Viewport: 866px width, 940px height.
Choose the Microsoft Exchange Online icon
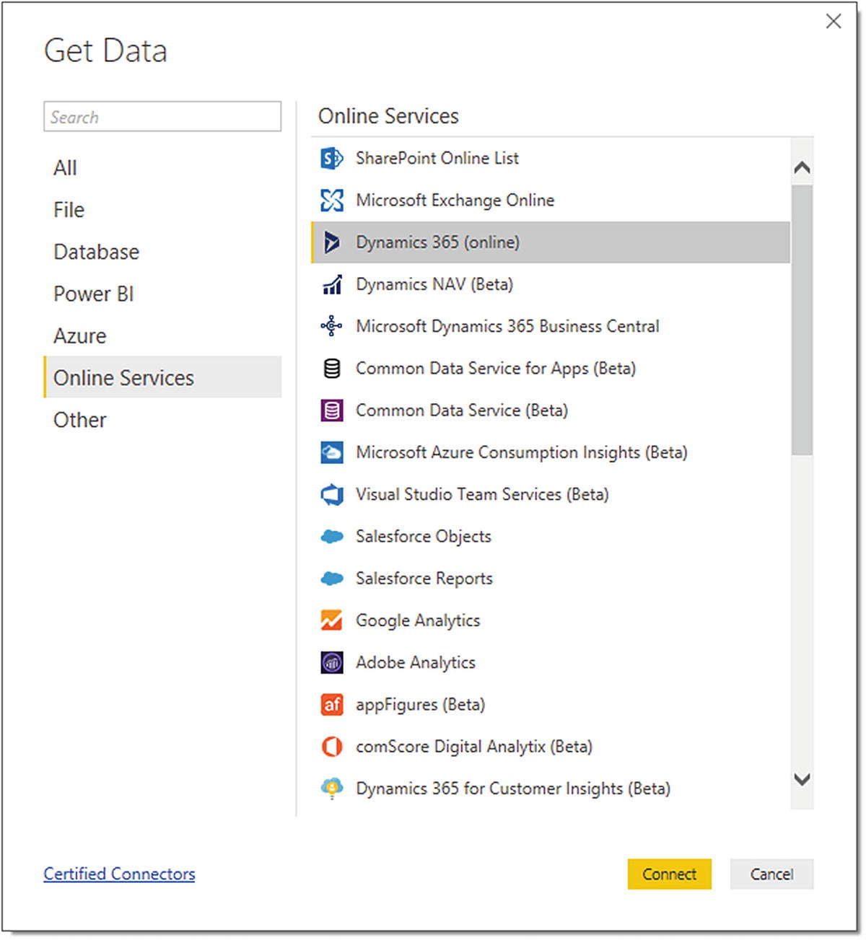(331, 200)
